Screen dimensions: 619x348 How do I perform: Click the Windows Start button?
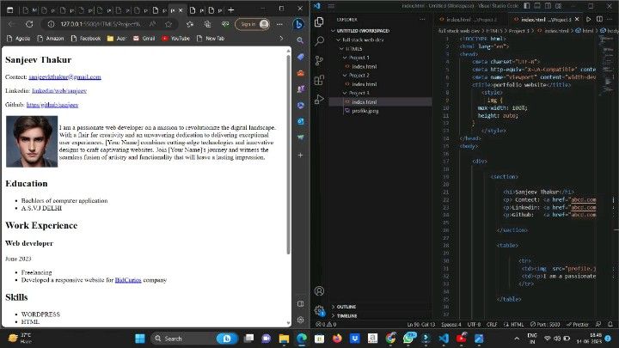point(140,339)
